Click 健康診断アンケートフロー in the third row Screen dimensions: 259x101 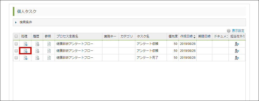pos(75,58)
